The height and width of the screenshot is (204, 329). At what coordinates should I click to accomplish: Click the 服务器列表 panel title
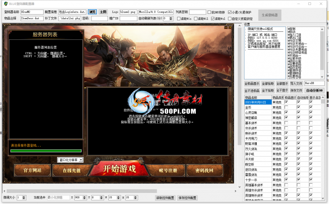45,34
